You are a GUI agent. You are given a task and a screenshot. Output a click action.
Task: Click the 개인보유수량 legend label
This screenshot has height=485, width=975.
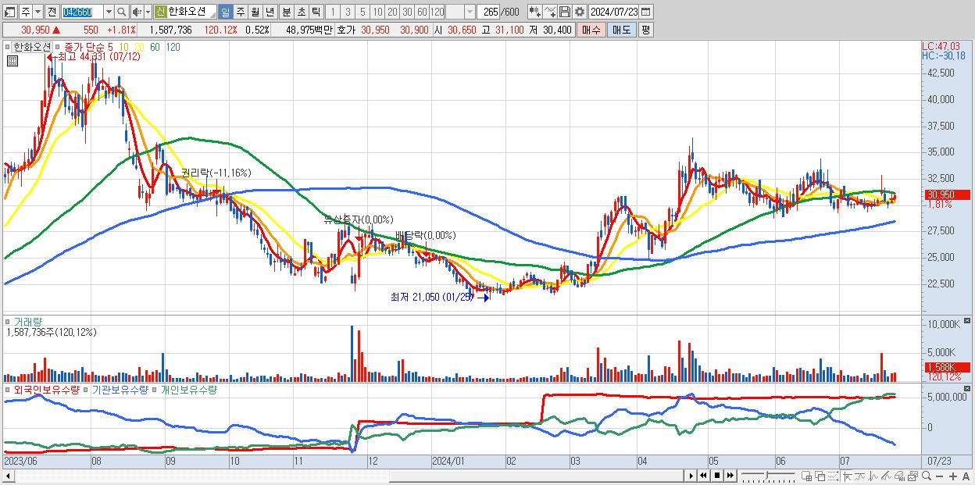[x=188, y=389]
